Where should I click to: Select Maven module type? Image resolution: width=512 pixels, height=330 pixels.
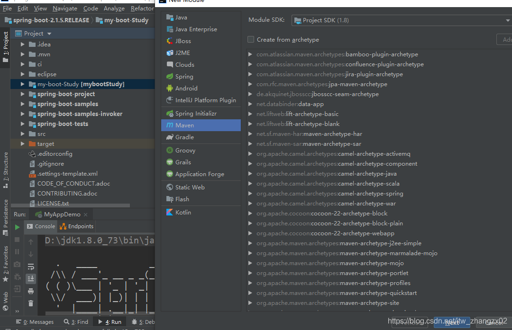201,125
